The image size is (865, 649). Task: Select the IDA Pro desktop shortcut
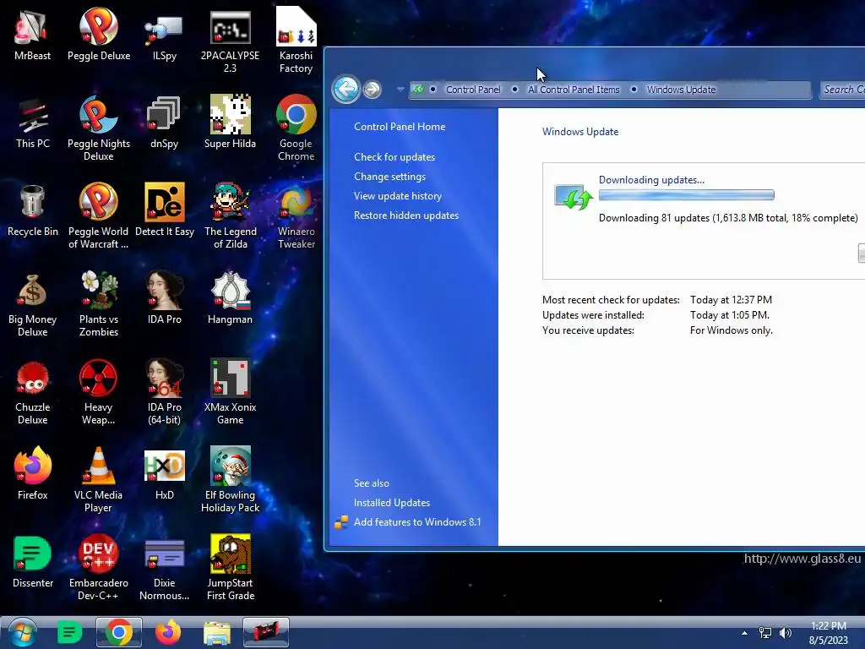pos(164,298)
